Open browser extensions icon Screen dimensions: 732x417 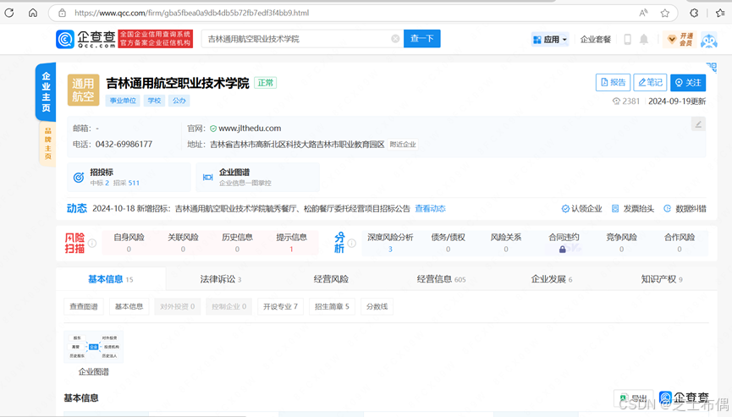[694, 13]
